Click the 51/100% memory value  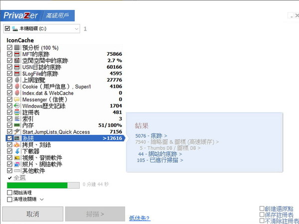coord(110,125)
